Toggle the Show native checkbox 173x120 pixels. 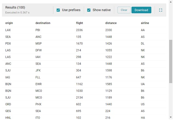pyautogui.click(x=89, y=10)
